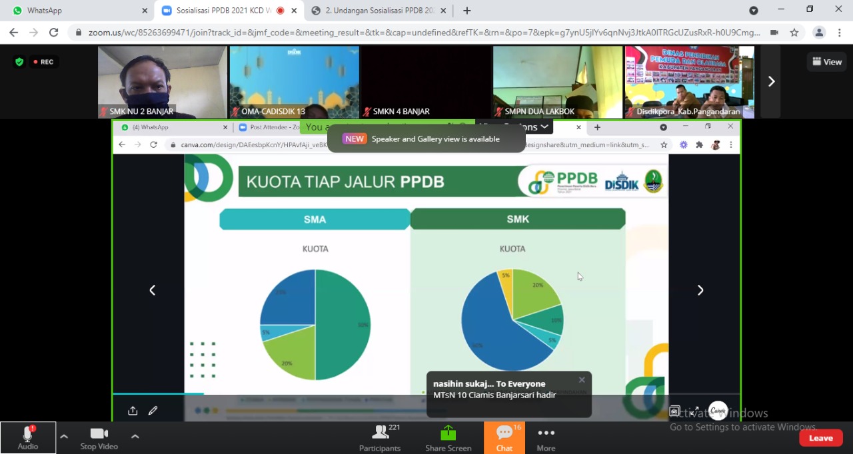Screen dimensions: 853x454
Task: Click the SMA header label on slide
Action: pyautogui.click(x=315, y=219)
